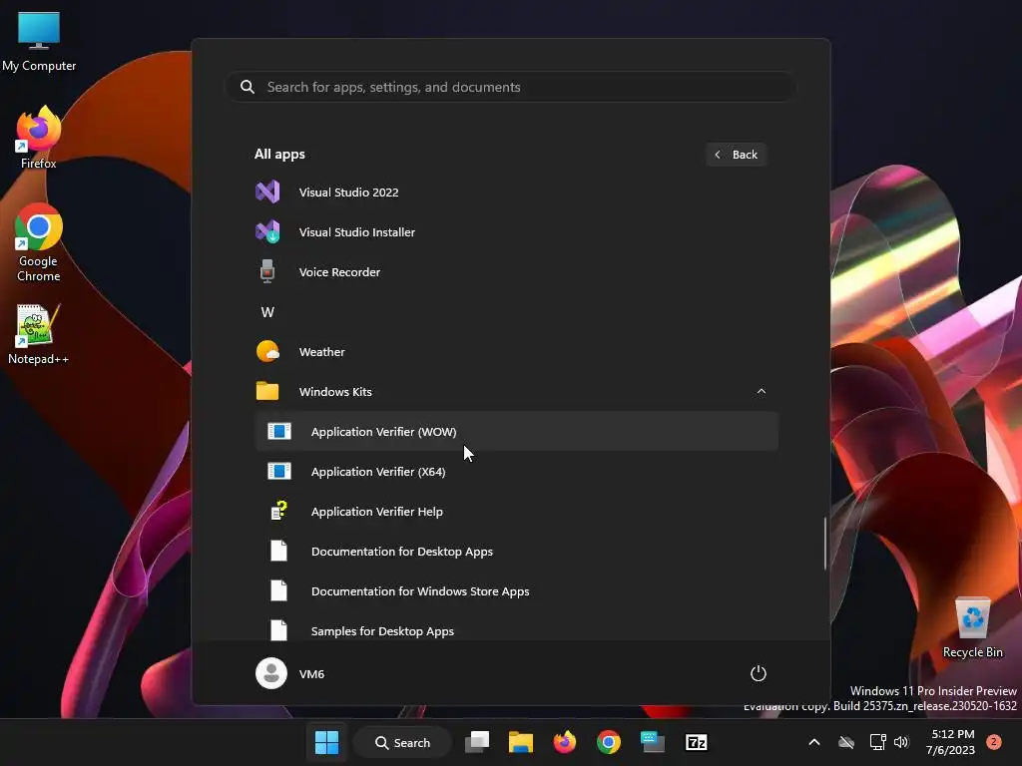Click the "Visual Studio 2022" label
The width and height of the screenshot is (1022, 766).
(348, 192)
